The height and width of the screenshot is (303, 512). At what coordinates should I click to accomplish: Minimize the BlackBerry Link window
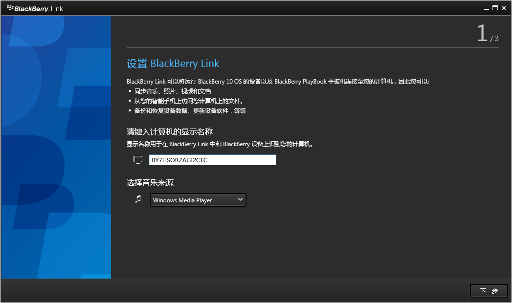[486, 8]
